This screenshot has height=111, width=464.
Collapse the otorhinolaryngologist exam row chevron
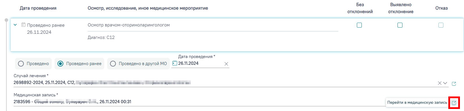pos(15,25)
